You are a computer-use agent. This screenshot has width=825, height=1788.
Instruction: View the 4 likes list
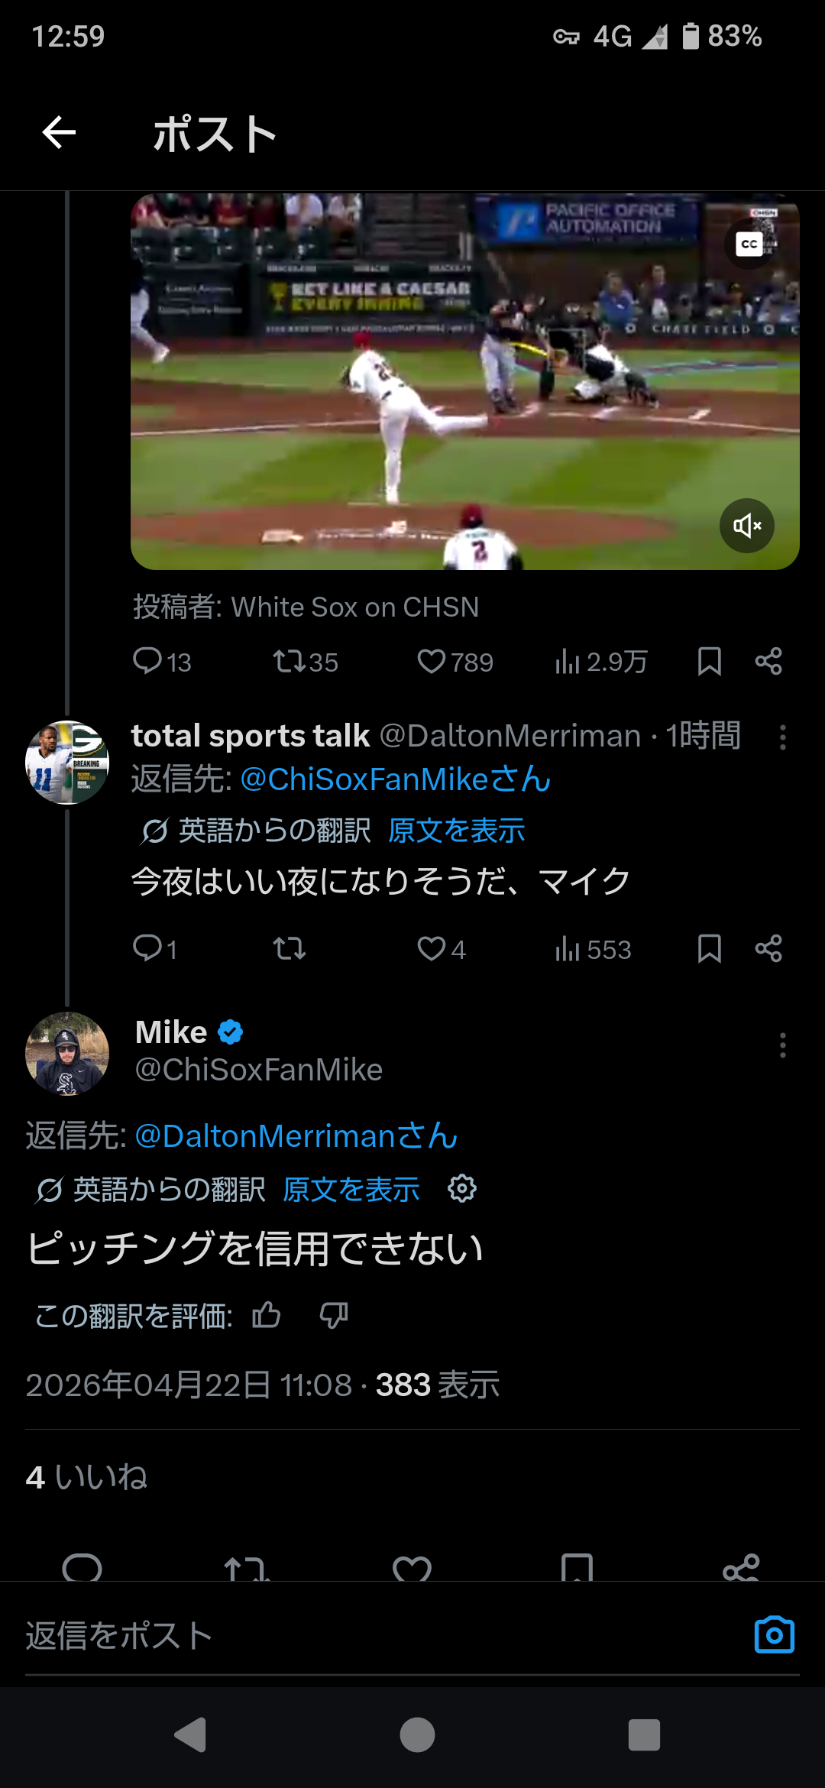(x=86, y=1477)
